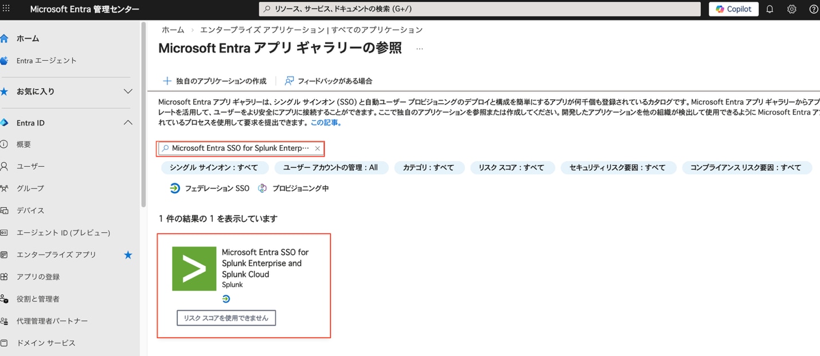
Task: Toggle the フェデレーション SSO filter
Action: pos(212,187)
